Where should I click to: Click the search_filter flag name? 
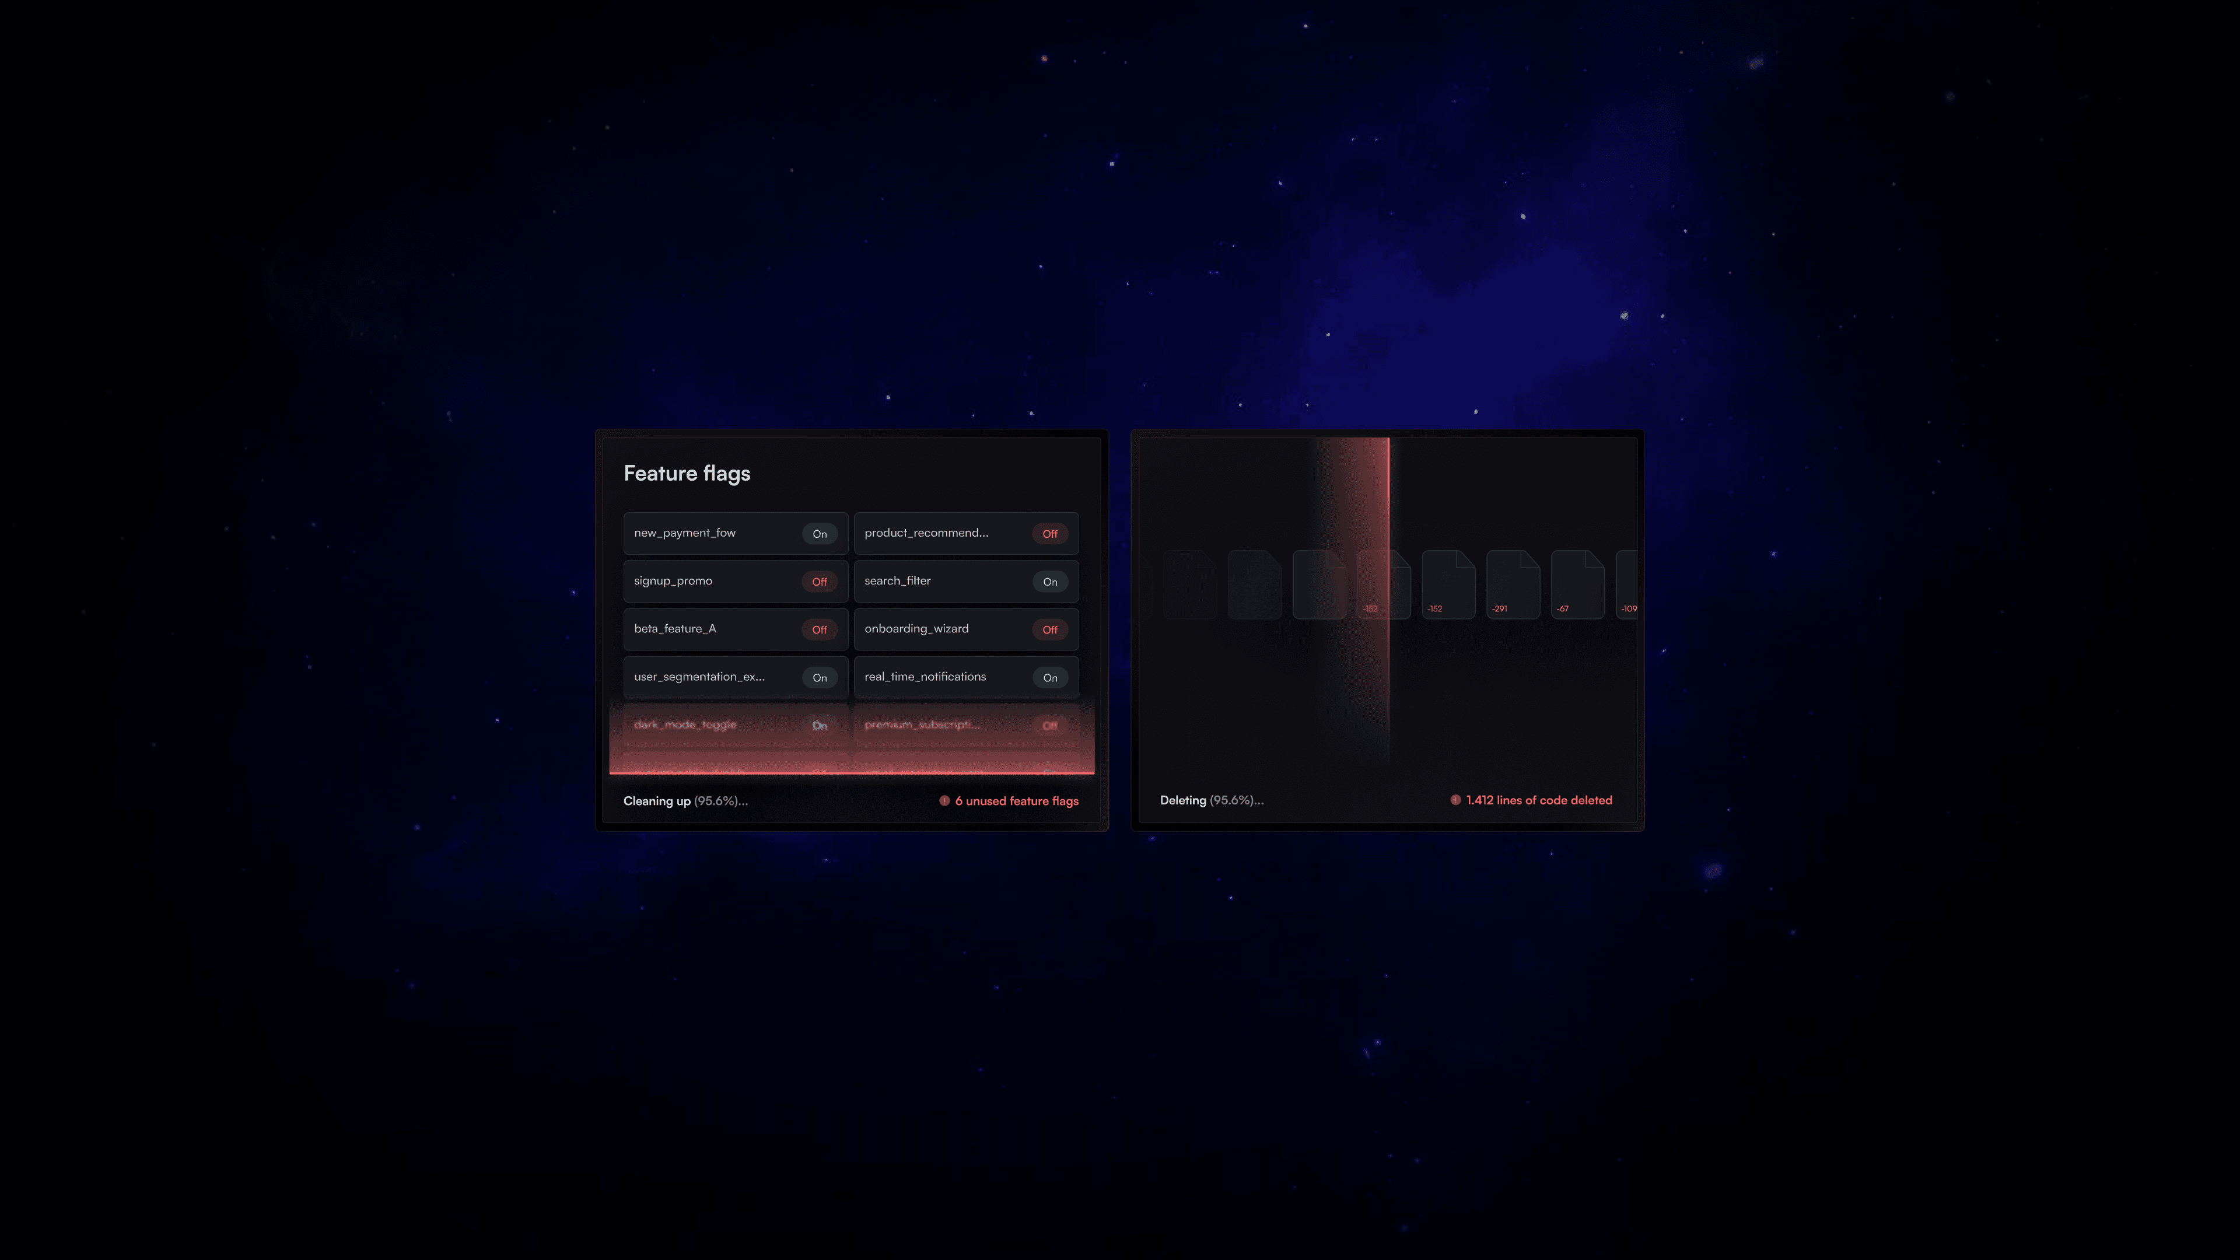click(x=897, y=581)
